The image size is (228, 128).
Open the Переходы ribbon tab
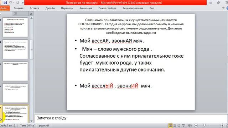67,8
